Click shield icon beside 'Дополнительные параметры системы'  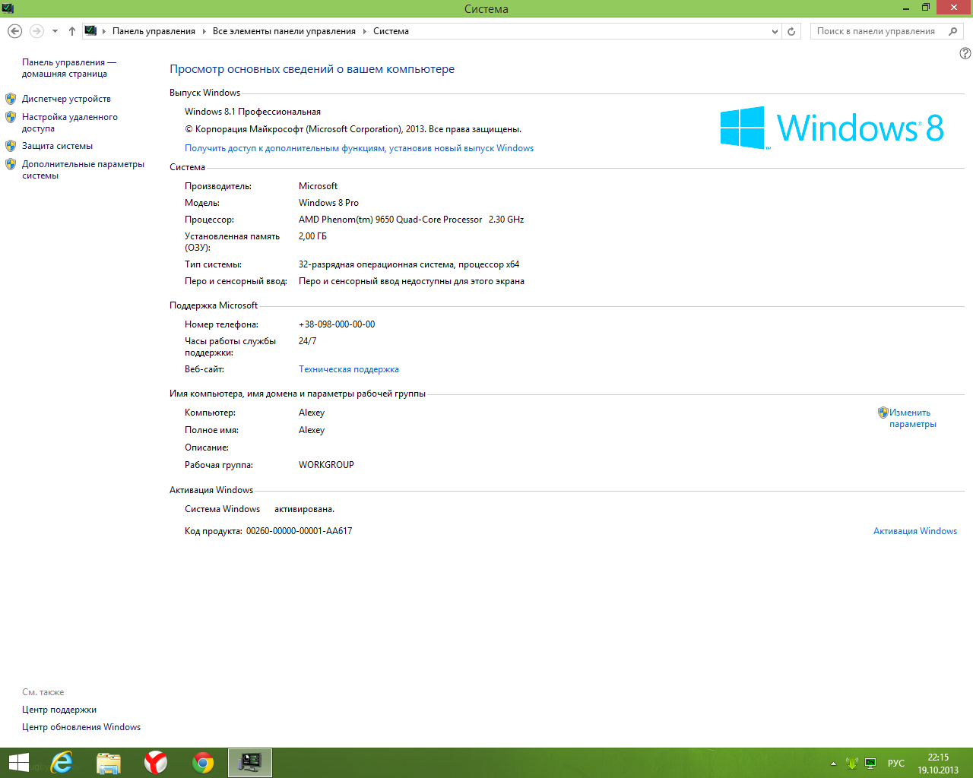[x=11, y=164]
